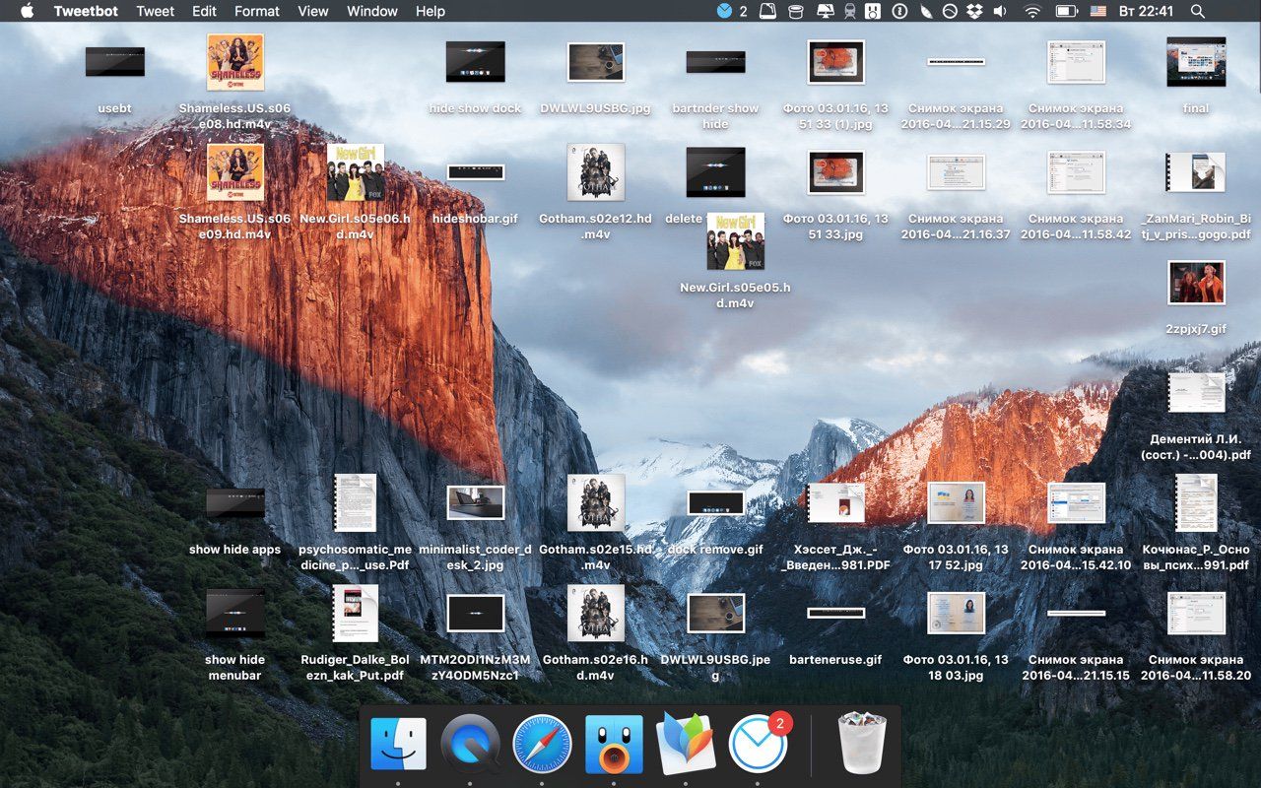1261x788 pixels.
Task: Select Shameless.US.s06e08.hd.m4v video file
Action: [x=235, y=62]
